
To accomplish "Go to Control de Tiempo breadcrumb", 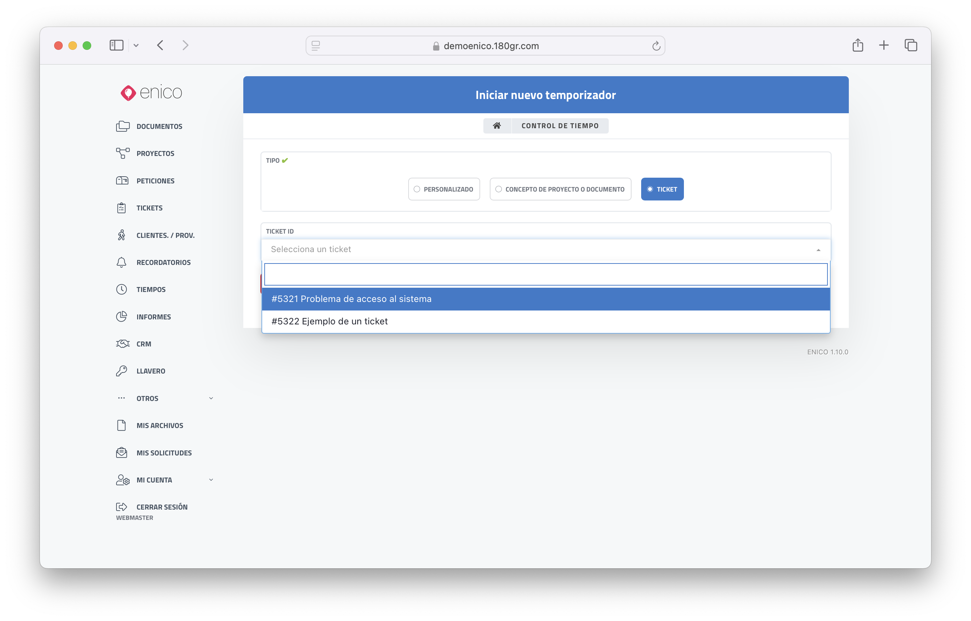I will 560,126.
